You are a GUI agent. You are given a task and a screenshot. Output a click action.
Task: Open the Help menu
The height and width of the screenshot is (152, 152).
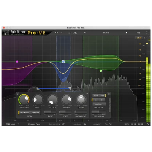tap(138, 33)
